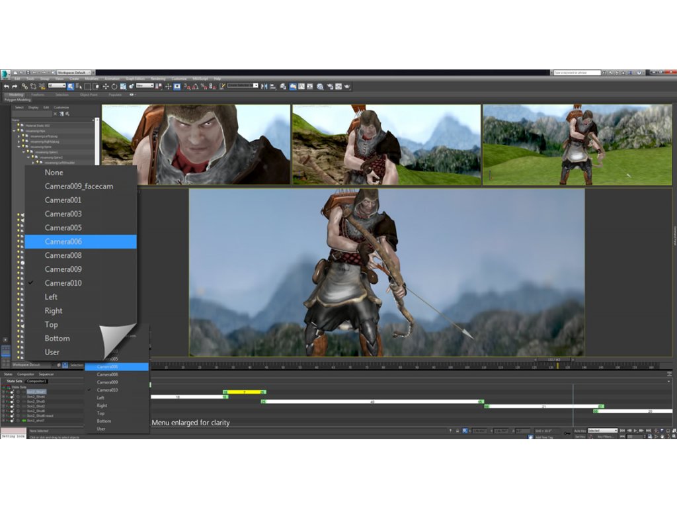Click the Key Filters button
The image size is (677, 508).
point(605,437)
